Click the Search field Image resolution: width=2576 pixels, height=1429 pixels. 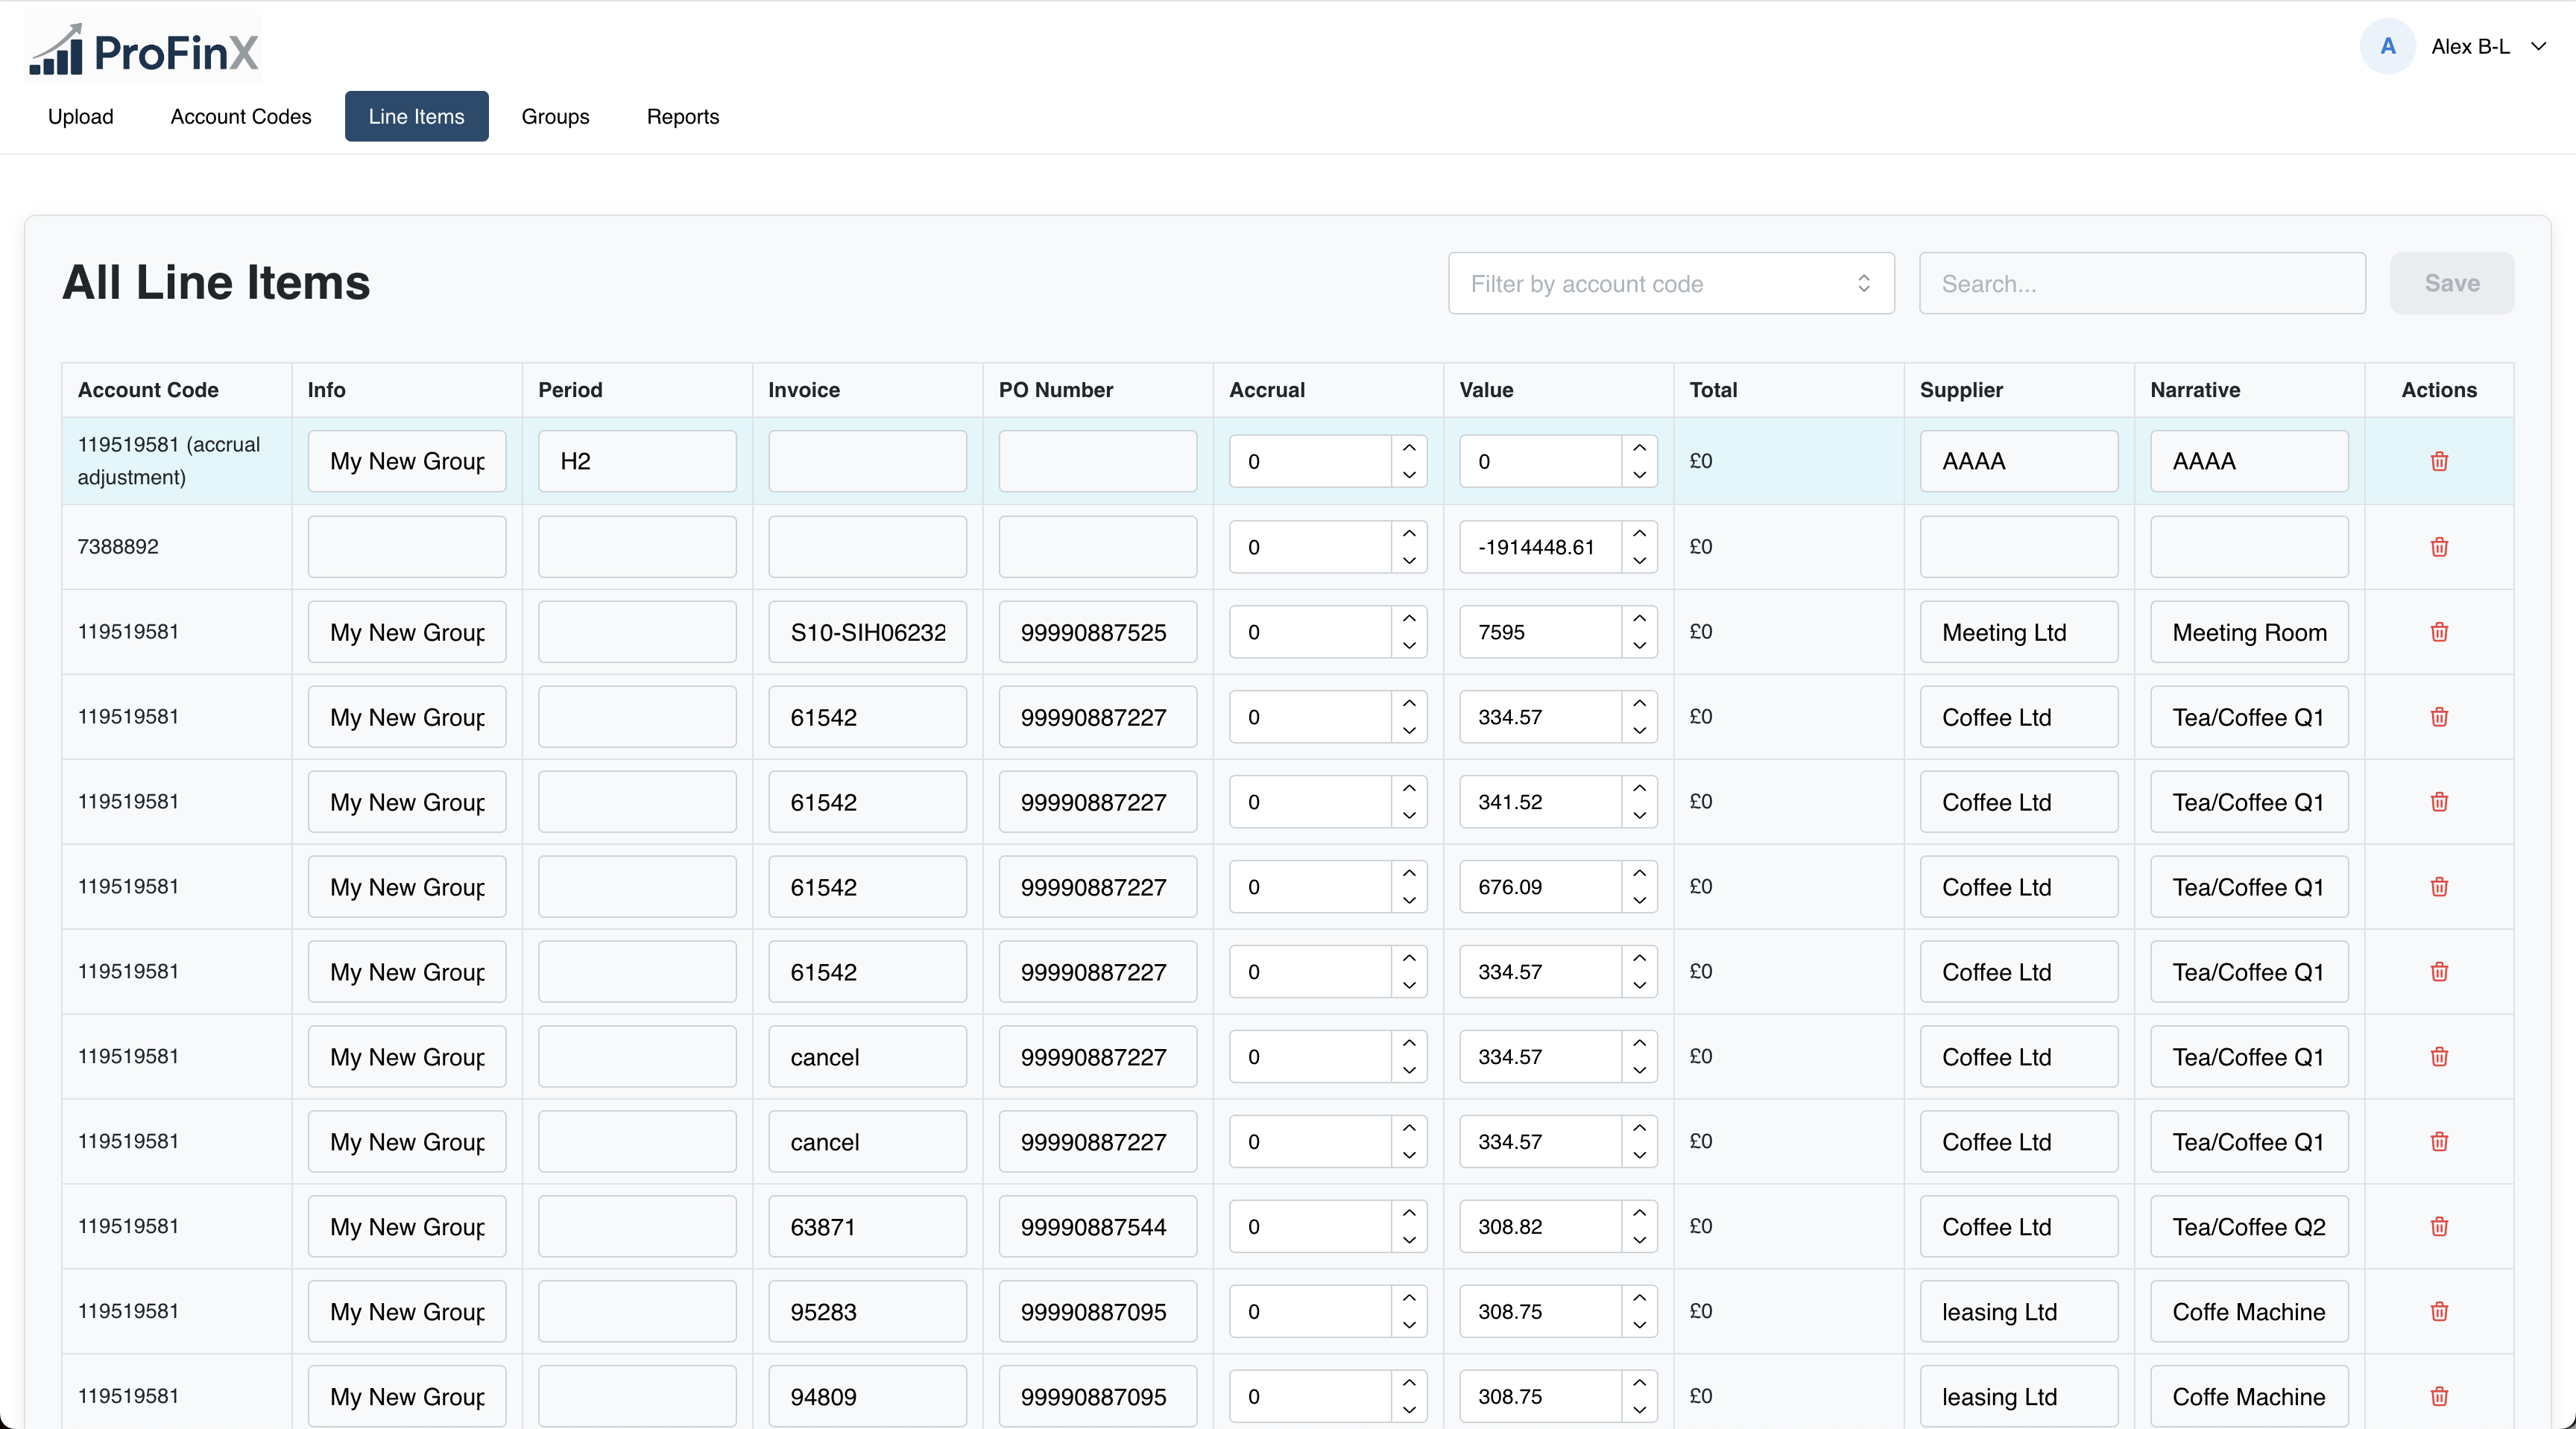[x=2141, y=283]
